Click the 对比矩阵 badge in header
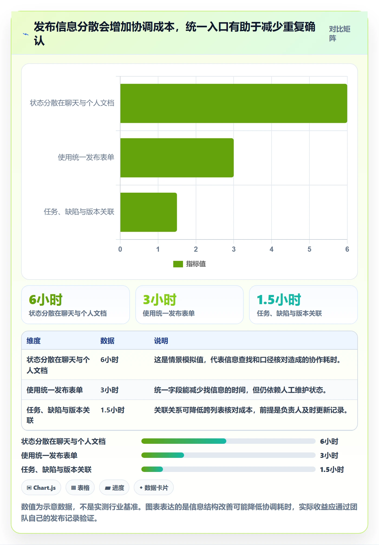Image resolution: width=379 pixels, height=545 pixels. [340, 34]
